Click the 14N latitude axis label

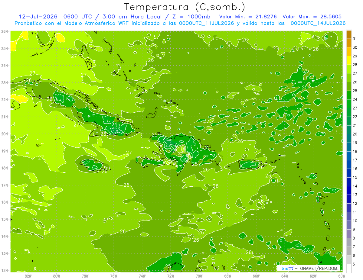pyautogui.click(x=4, y=236)
